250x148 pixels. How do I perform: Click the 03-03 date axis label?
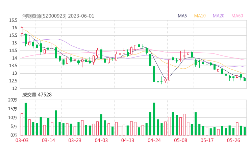(x=22, y=140)
